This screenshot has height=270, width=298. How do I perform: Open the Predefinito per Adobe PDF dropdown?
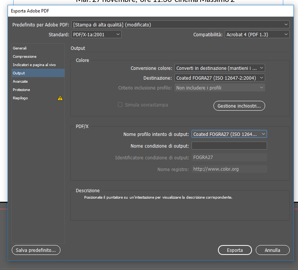pyautogui.click(x=181, y=25)
